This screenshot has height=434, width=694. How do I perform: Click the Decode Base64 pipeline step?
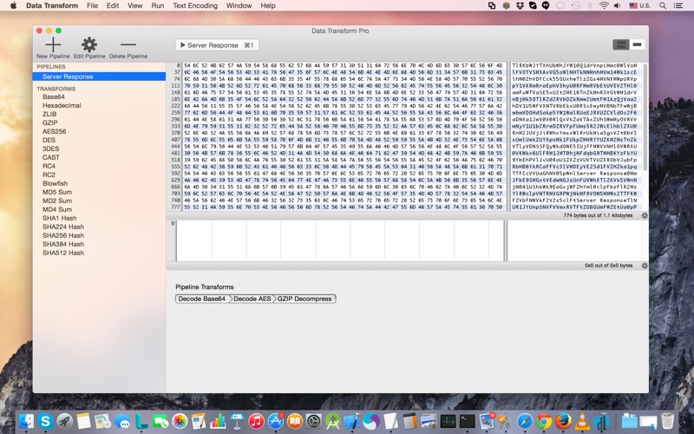[202, 299]
